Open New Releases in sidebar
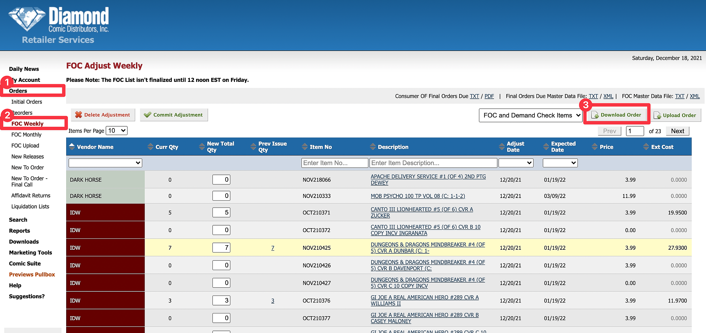Viewport: 706px width, 333px height. 28,157
